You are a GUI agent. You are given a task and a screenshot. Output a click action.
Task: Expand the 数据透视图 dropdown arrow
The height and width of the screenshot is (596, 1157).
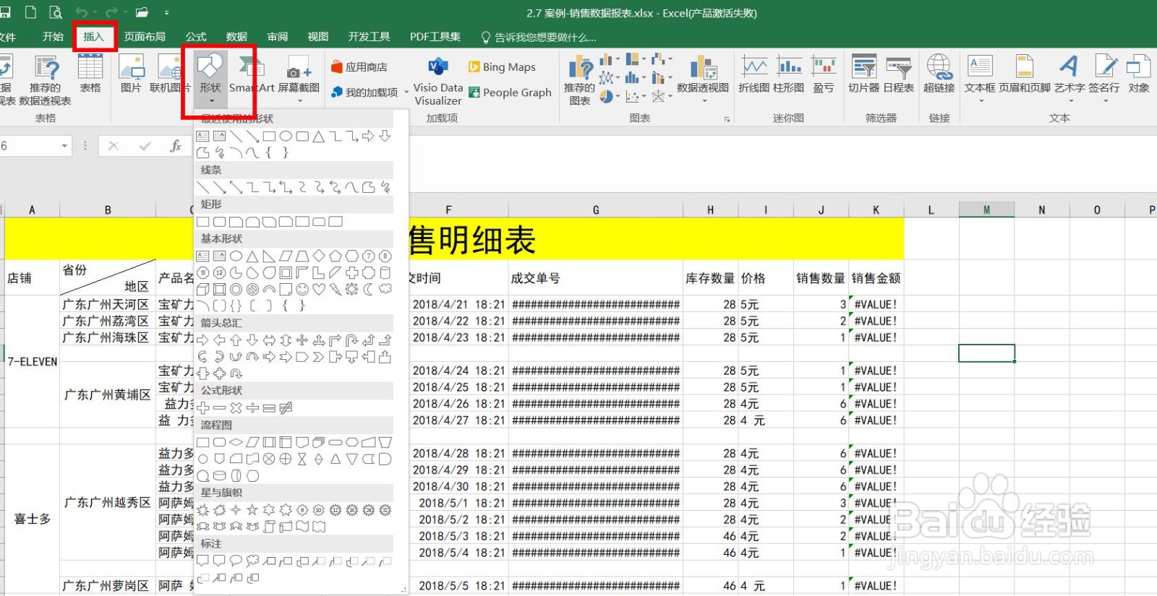tap(704, 101)
